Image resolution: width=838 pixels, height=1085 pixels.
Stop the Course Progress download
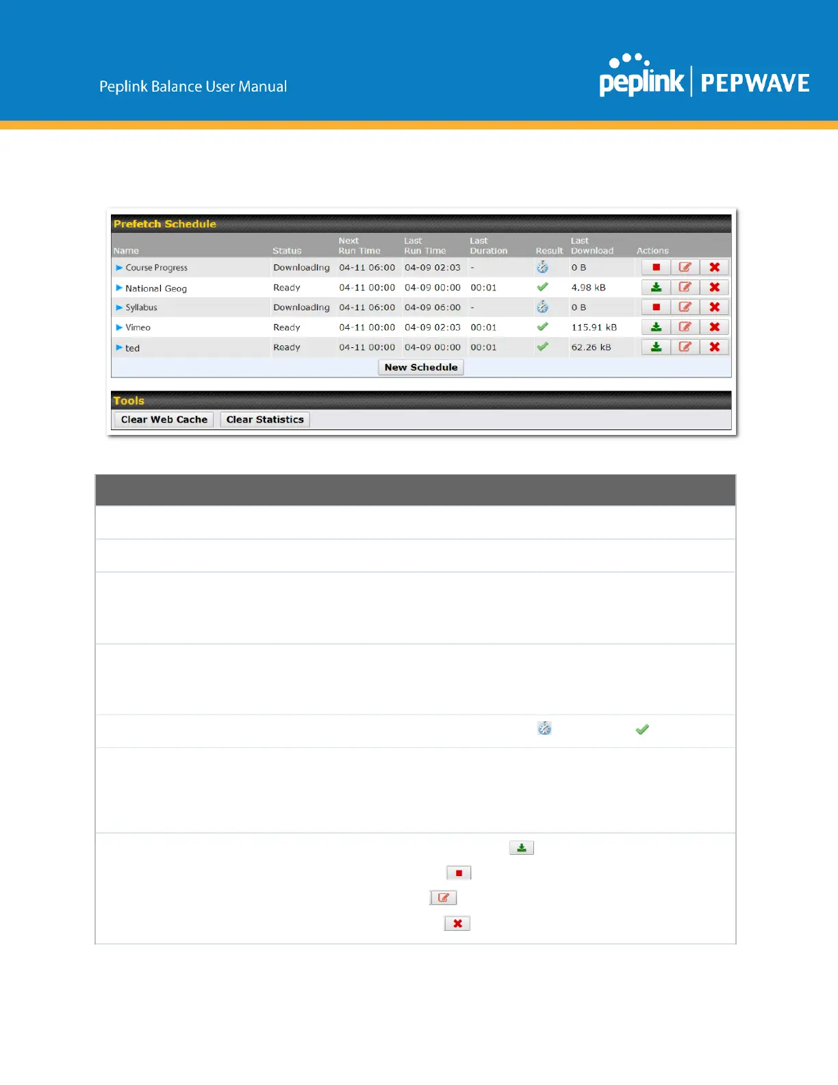pos(656,267)
